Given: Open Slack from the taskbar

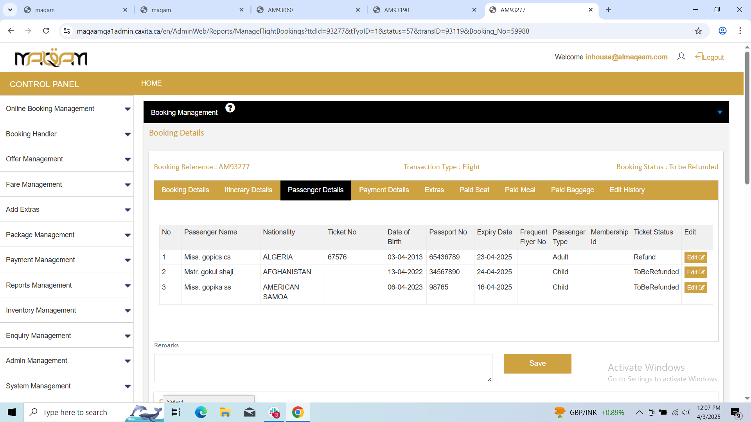Looking at the screenshot, I should 274,412.
